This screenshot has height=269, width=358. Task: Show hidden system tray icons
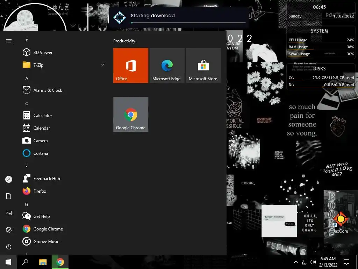coord(296,262)
